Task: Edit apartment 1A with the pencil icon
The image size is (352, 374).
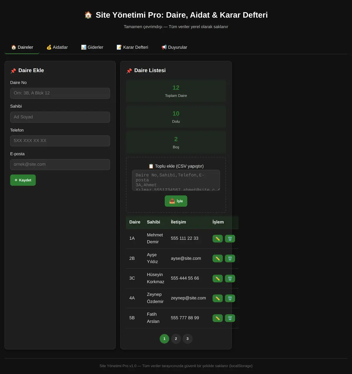Action: click(x=217, y=239)
